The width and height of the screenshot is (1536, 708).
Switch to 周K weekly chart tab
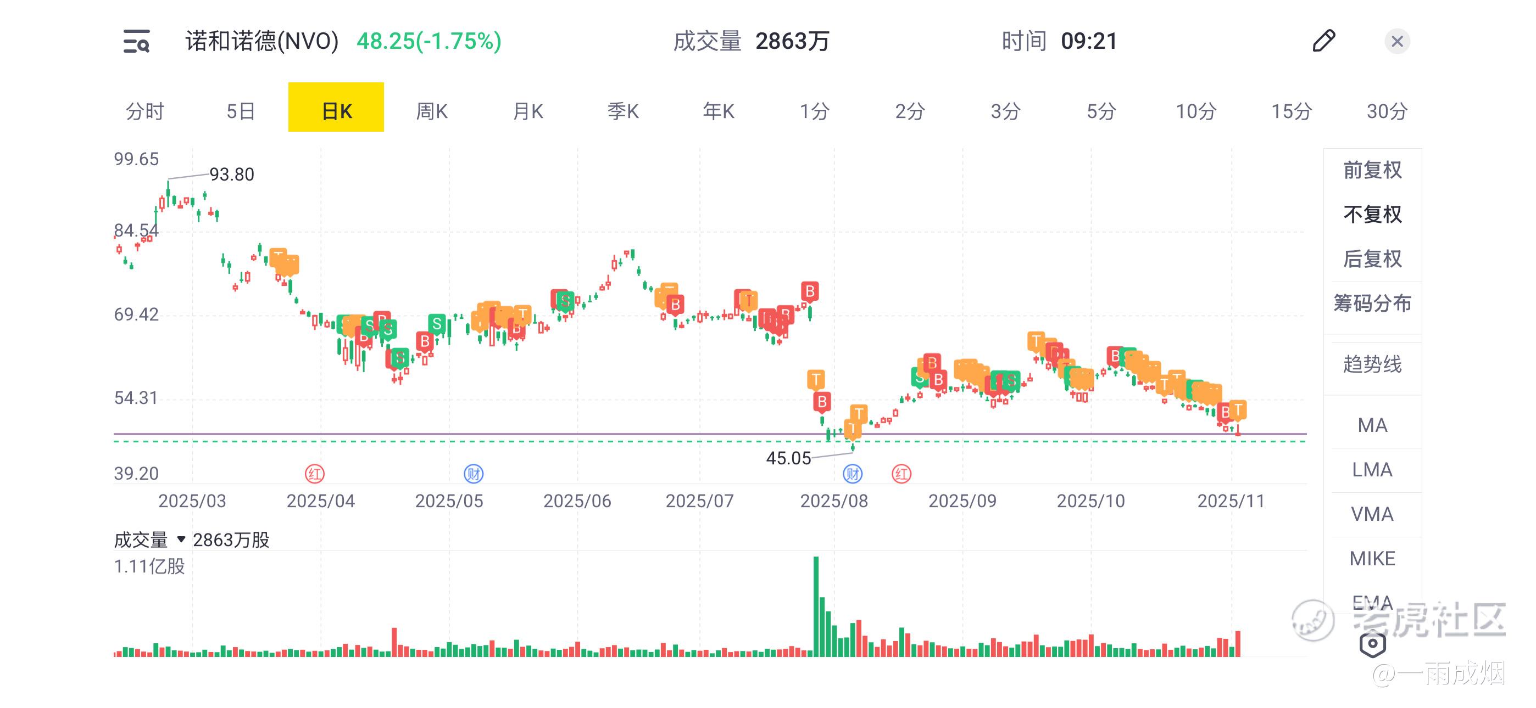(432, 111)
